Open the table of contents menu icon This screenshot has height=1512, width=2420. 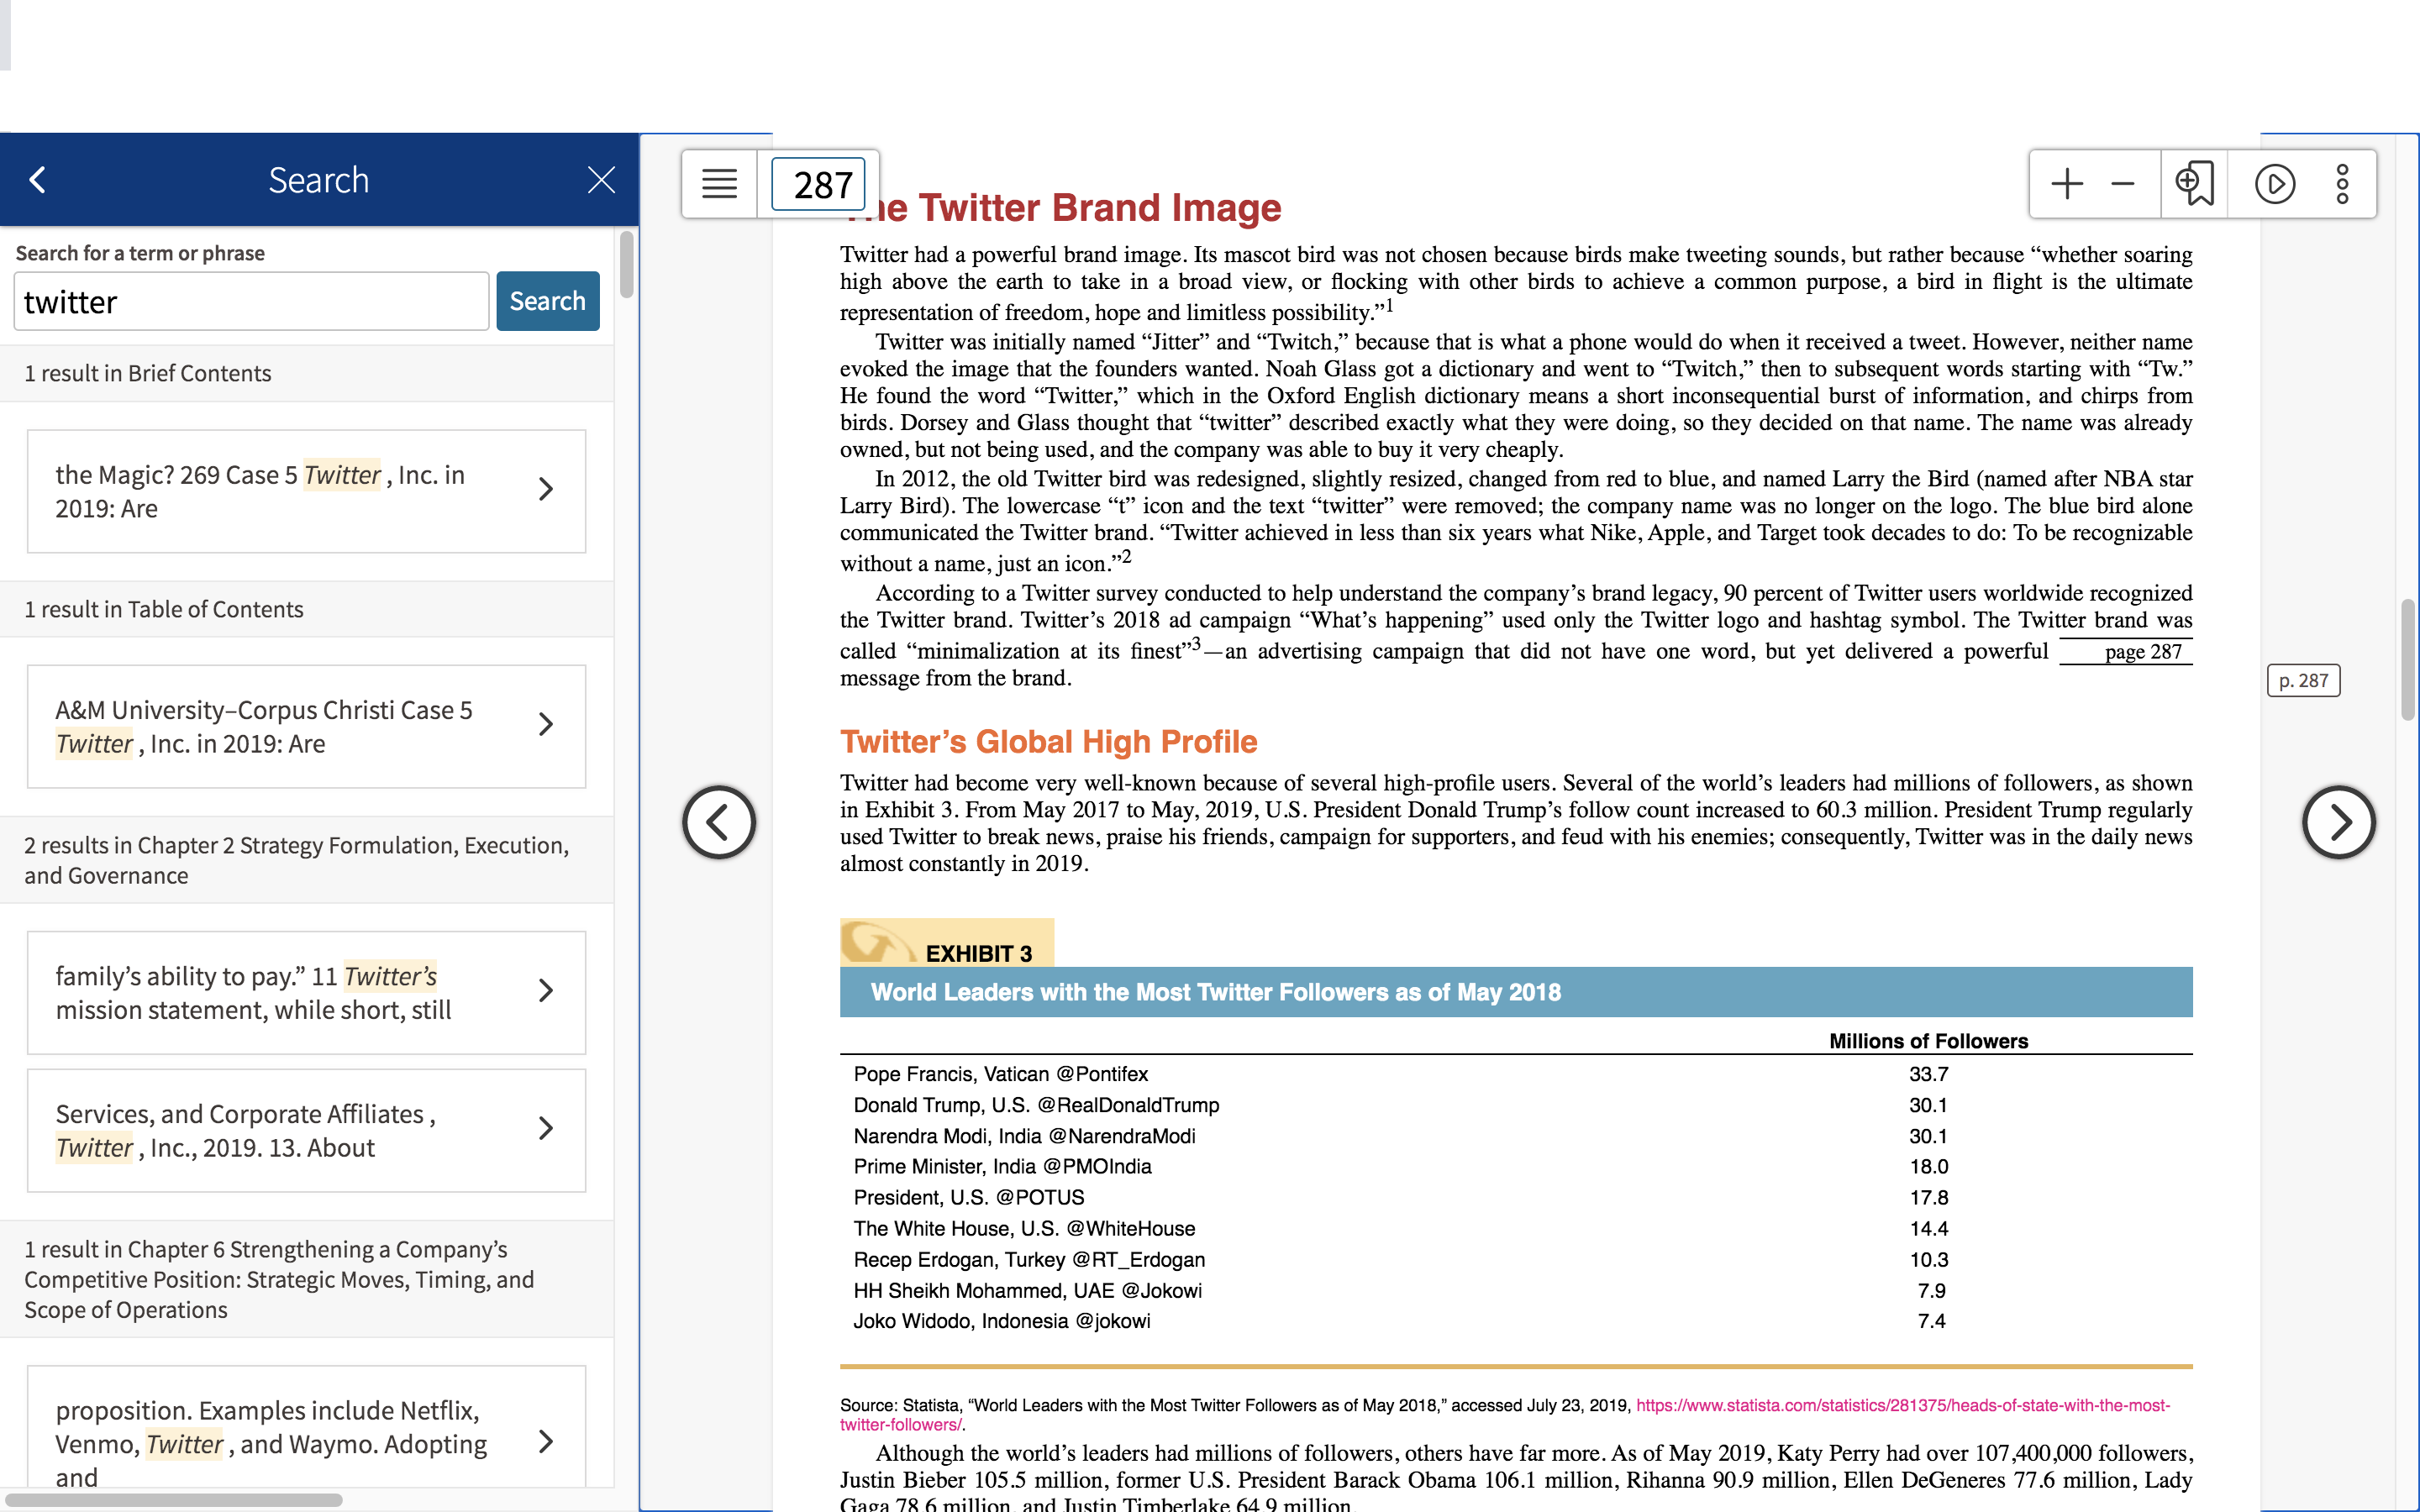[x=719, y=184]
